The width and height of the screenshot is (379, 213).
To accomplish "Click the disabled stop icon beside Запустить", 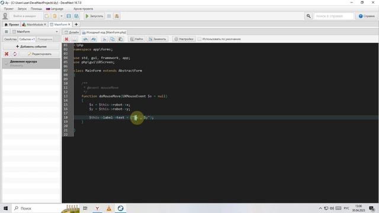I will 109,16.
